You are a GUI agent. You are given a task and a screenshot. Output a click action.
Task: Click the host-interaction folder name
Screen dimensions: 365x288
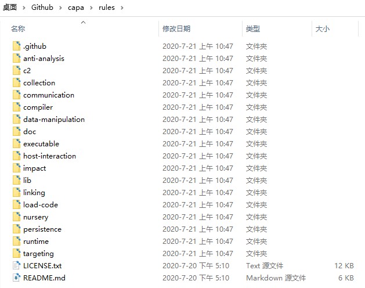click(x=49, y=156)
